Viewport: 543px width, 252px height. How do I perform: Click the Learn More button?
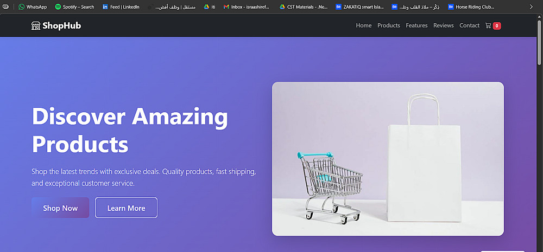point(126,208)
